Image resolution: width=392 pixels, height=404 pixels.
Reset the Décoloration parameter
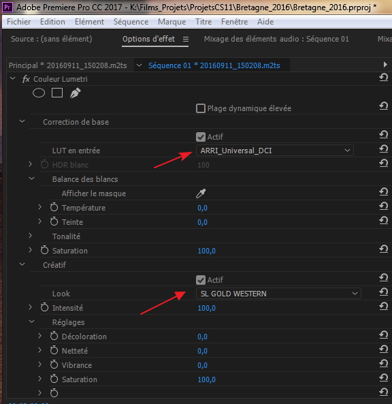(x=384, y=335)
